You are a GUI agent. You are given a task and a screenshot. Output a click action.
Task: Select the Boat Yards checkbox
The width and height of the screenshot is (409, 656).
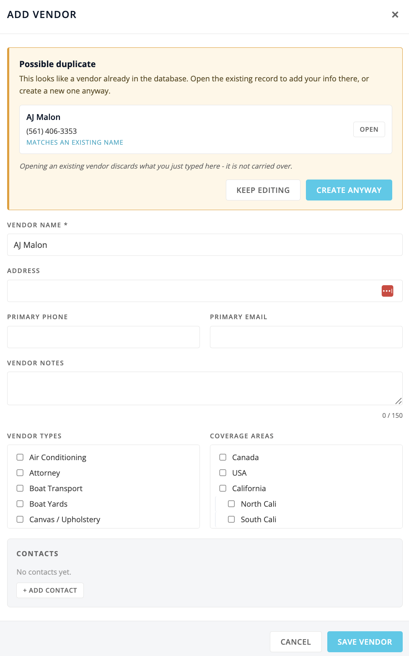pos(20,504)
